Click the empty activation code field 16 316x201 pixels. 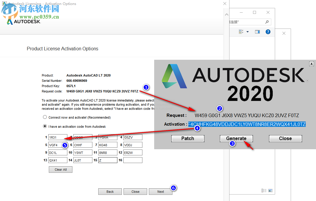tap(133, 160)
